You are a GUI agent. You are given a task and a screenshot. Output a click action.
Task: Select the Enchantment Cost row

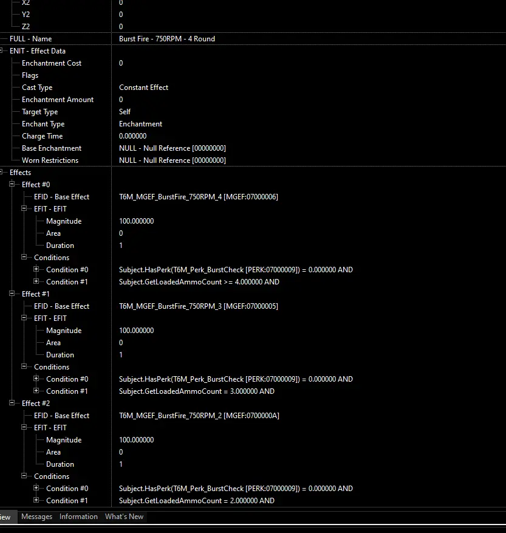(253, 63)
